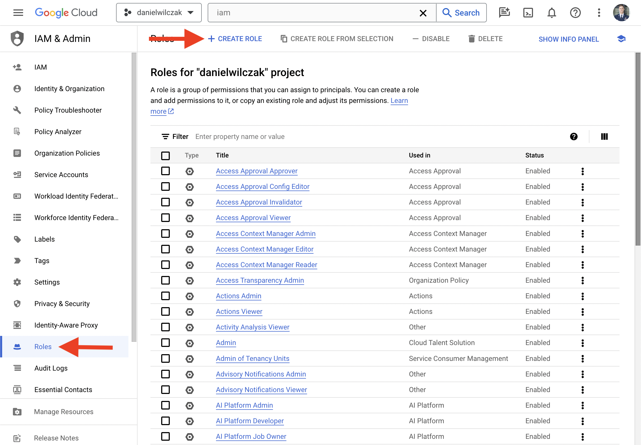Open the user account avatar
This screenshot has width=641, height=445.
[621, 13]
